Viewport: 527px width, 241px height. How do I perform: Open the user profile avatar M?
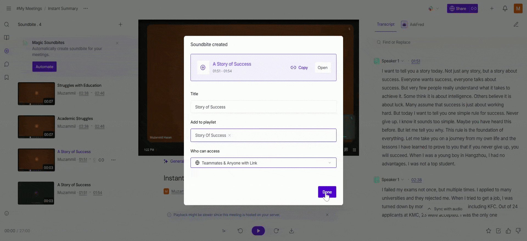click(x=518, y=9)
